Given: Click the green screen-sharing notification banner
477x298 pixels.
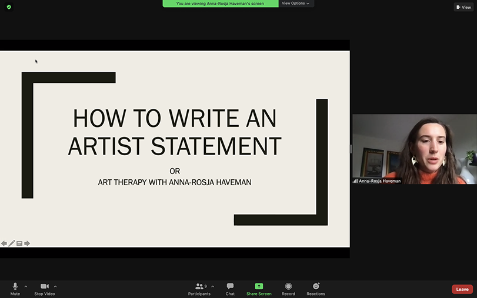Looking at the screenshot, I should pos(220,4).
